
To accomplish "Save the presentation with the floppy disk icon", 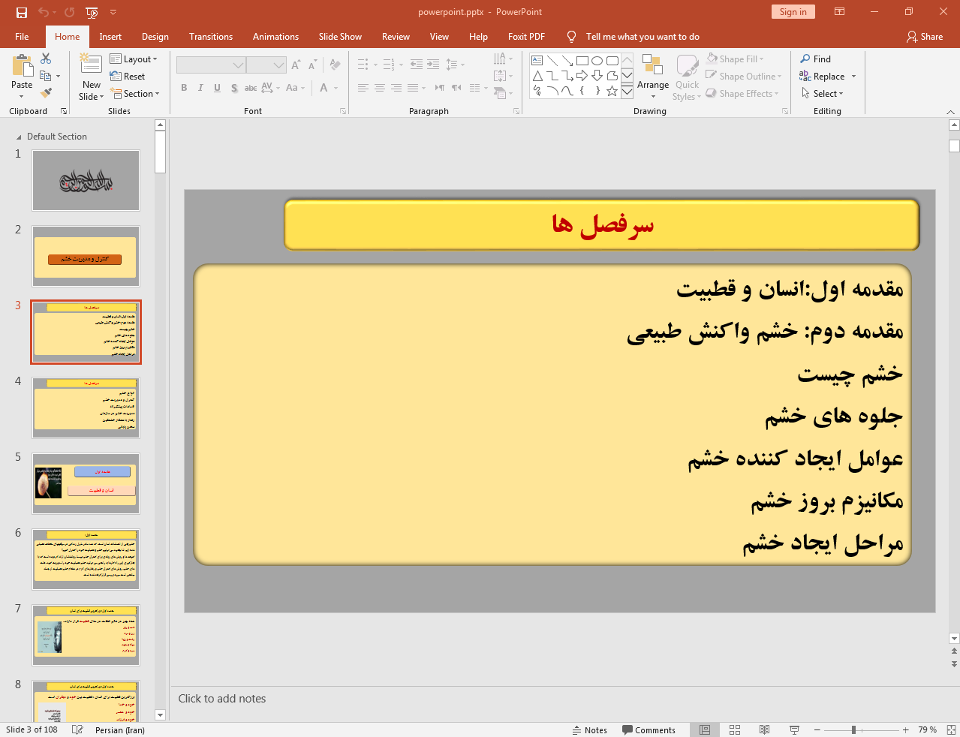I will (x=22, y=12).
